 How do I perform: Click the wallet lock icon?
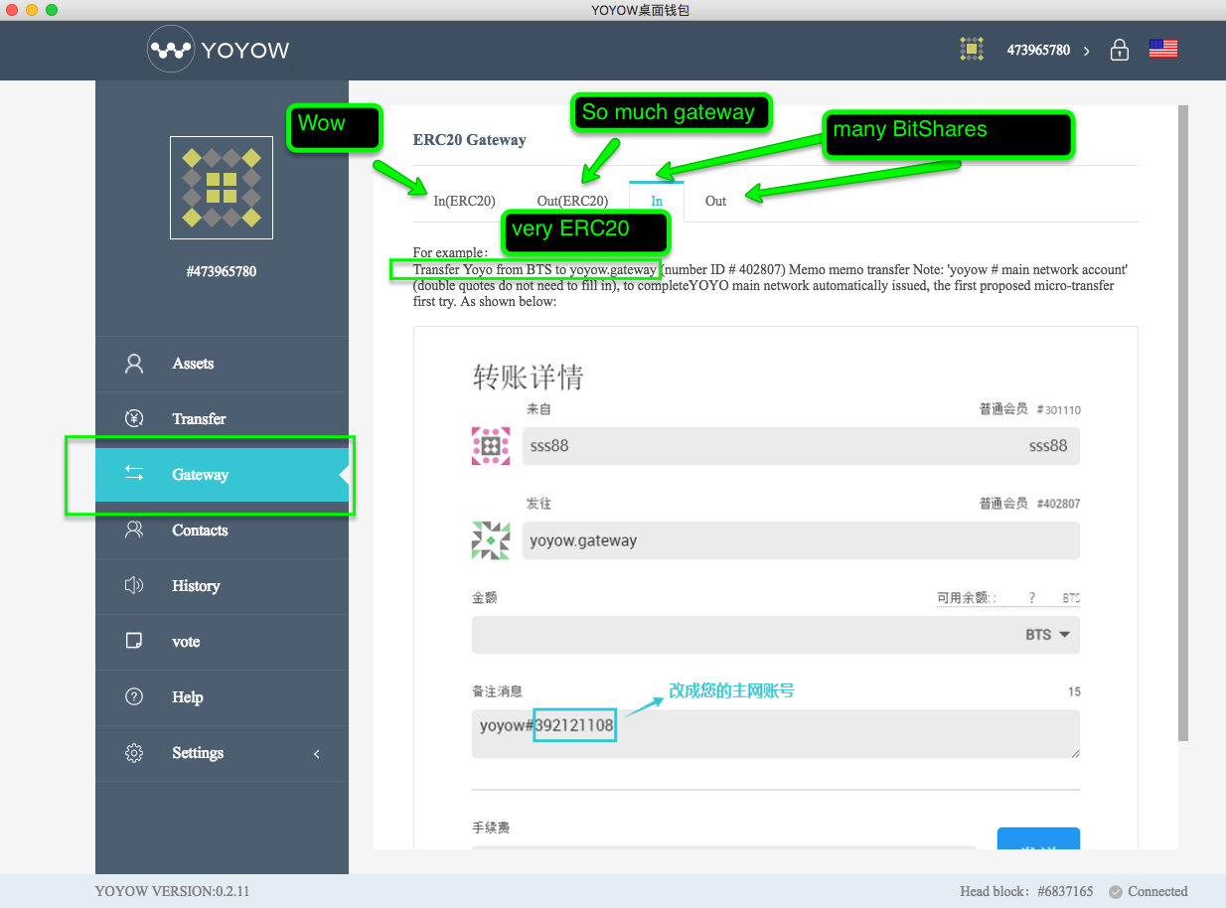tap(1120, 49)
